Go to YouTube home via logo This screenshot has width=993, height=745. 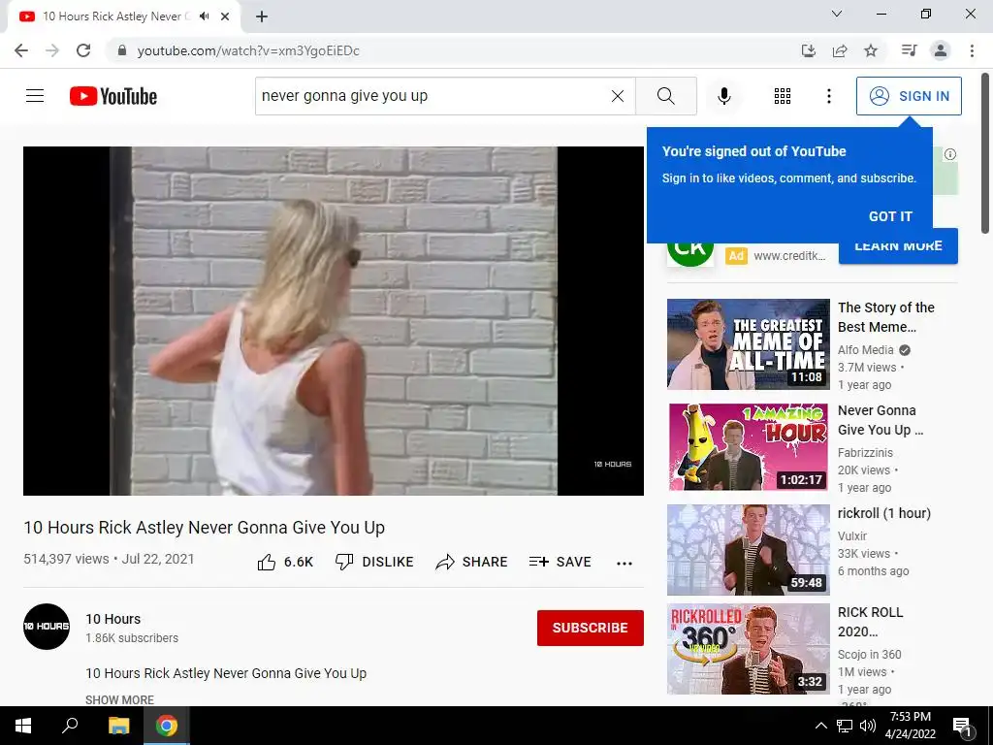(x=113, y=96)
